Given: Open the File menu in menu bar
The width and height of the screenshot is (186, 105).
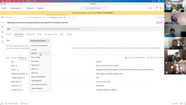Looking at the screenshot, I should pyautogui.click(x=14, y=1).
